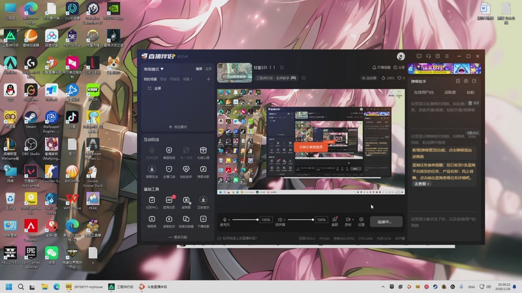The height and width of the screenshot is (293, 522).
Task: Switch to 活跃度 tab in 弹幕助手
Action: pos(450,92)
